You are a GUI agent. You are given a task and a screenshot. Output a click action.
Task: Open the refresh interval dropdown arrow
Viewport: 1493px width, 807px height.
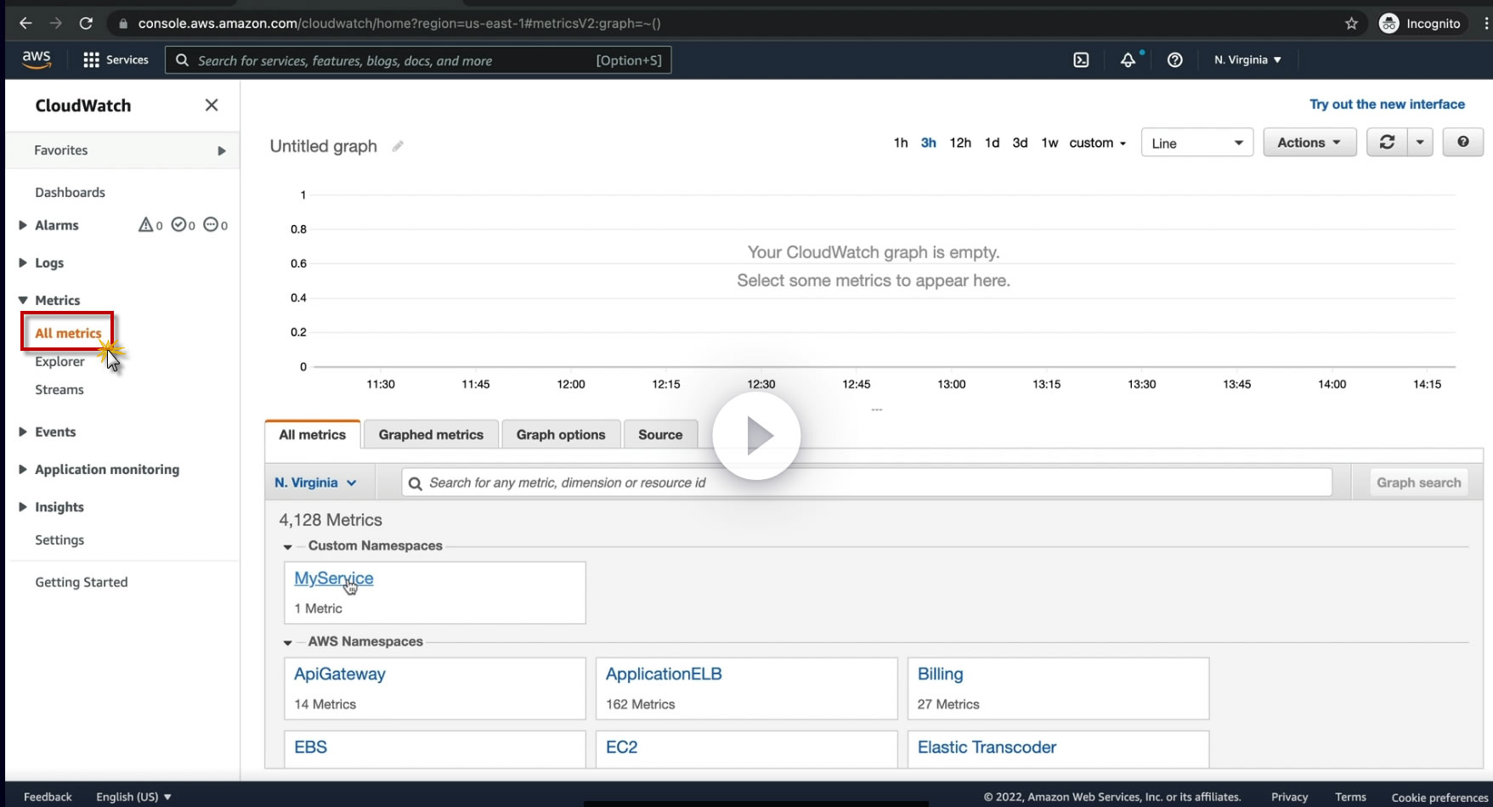point(1420,143)
